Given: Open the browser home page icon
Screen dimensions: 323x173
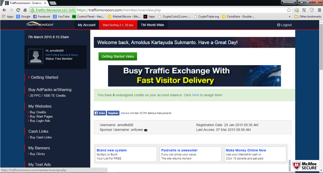Looking at the screenshot, I should pos(25,10).
